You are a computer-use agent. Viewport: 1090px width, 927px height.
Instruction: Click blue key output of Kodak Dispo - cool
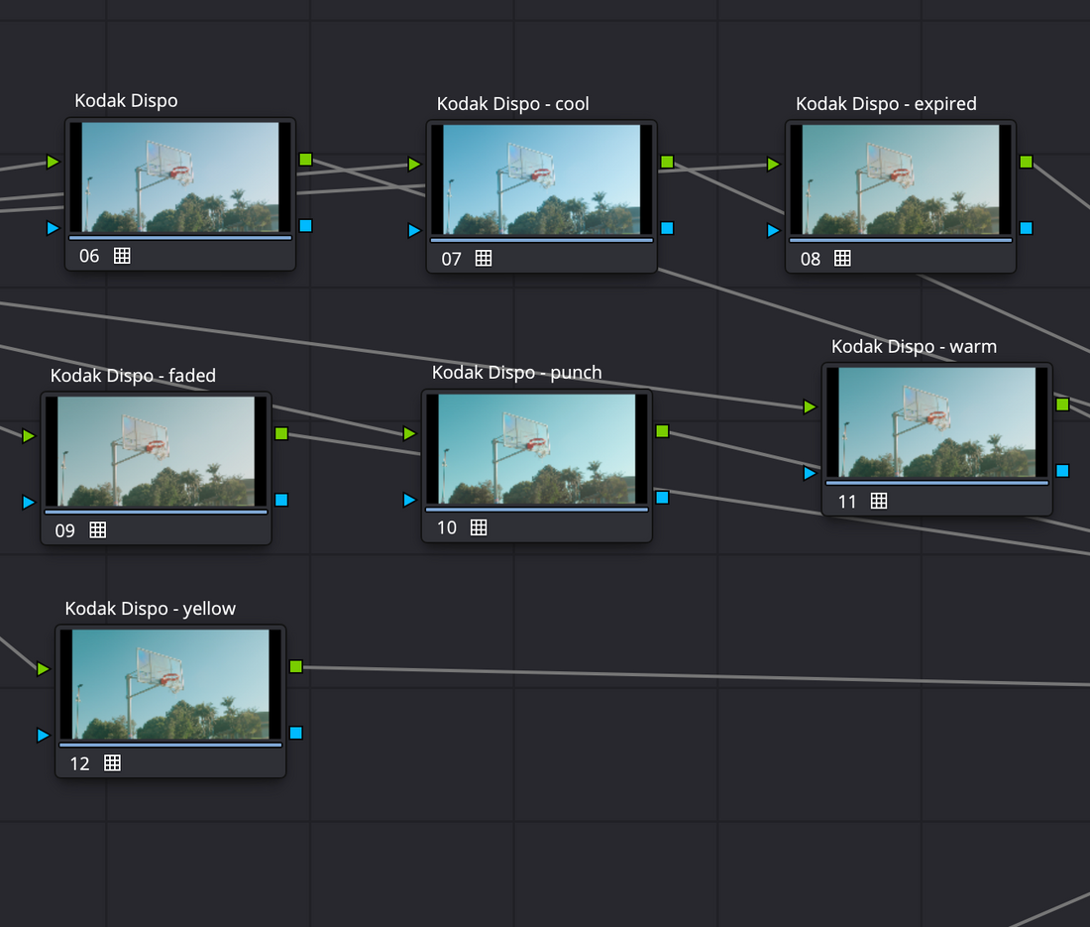pos(667,228)
